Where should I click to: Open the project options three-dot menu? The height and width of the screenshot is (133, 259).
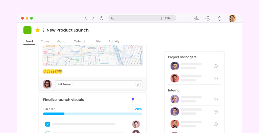coord(43,30)
